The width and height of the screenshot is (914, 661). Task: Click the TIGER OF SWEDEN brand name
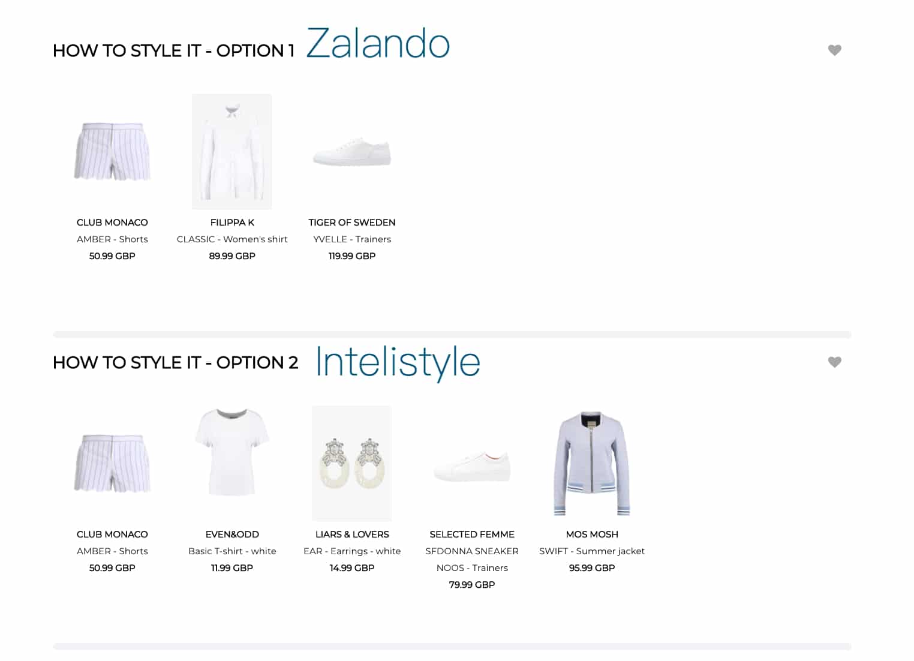pyautogui.click(x=352, y=223)
